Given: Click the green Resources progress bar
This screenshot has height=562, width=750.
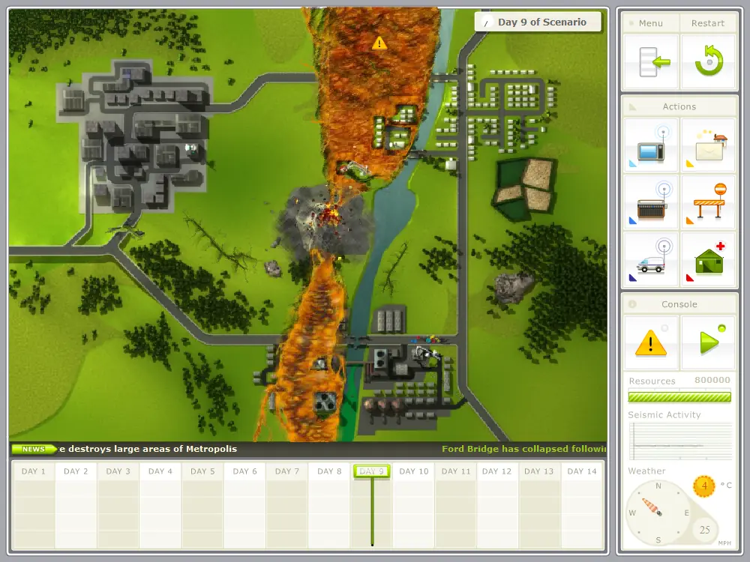Looking at the screenshot, I should (679, 397).
